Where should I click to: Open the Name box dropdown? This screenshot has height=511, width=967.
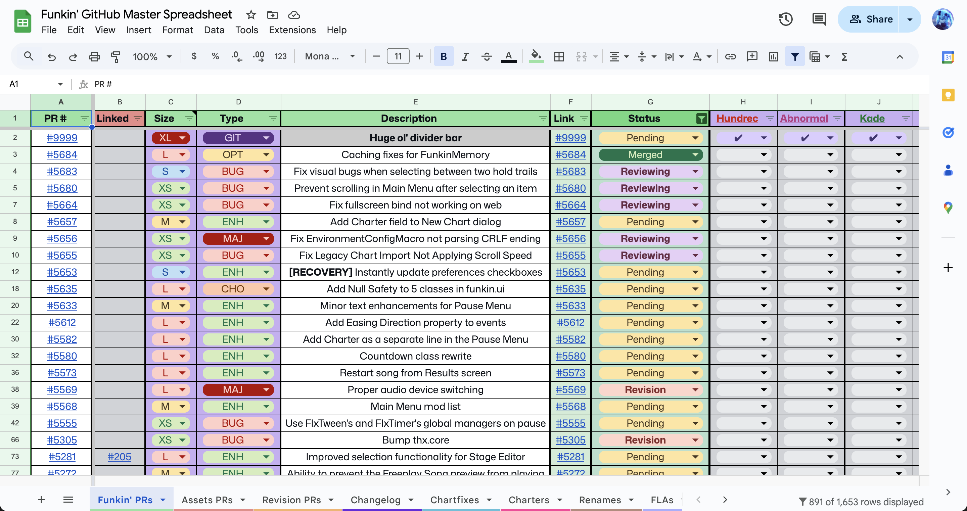coord(60,84)
